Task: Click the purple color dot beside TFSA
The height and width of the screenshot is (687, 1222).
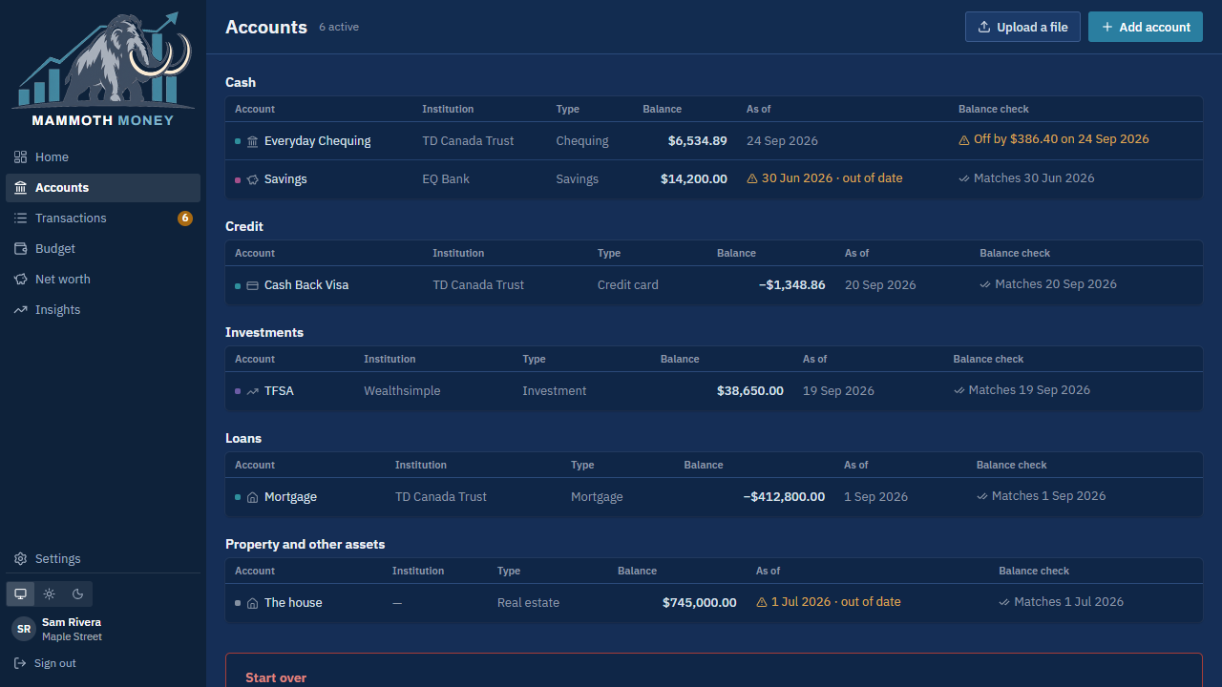Action: (x=238, y=391)
